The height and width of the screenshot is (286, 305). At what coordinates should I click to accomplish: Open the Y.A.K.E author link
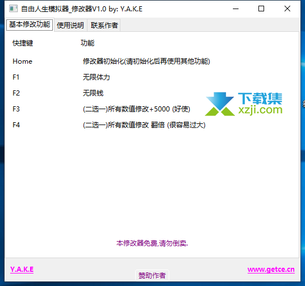22,270
